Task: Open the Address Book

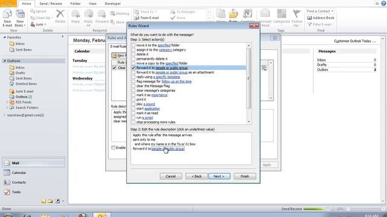Action: (320, 18)
